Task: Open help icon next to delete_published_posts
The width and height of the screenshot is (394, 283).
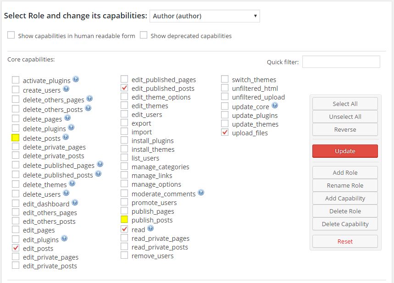Action: click(98, 174)
